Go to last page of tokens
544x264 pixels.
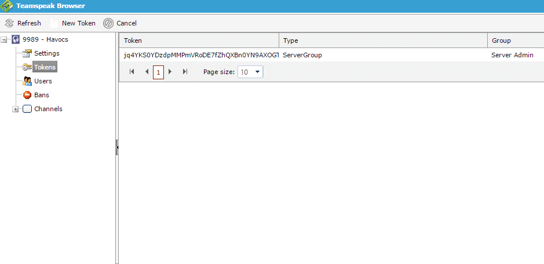pyautogui.click(x=185, y=72)
